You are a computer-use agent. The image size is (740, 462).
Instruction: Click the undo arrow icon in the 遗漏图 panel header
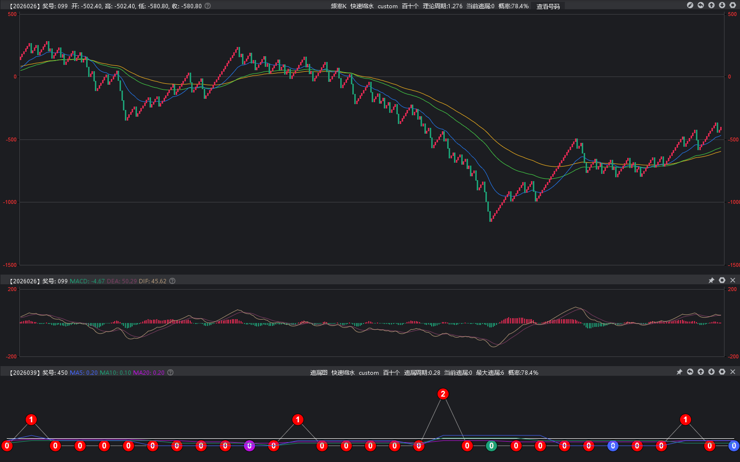click(690, 372)
